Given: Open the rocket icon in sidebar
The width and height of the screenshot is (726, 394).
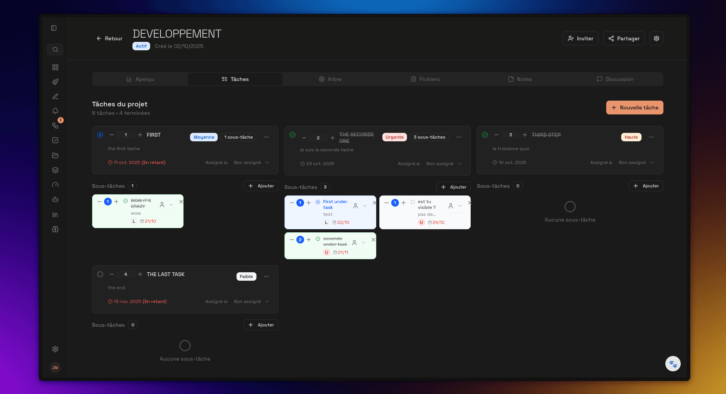Looking at the screenshot, I should (x=55, y=82).
